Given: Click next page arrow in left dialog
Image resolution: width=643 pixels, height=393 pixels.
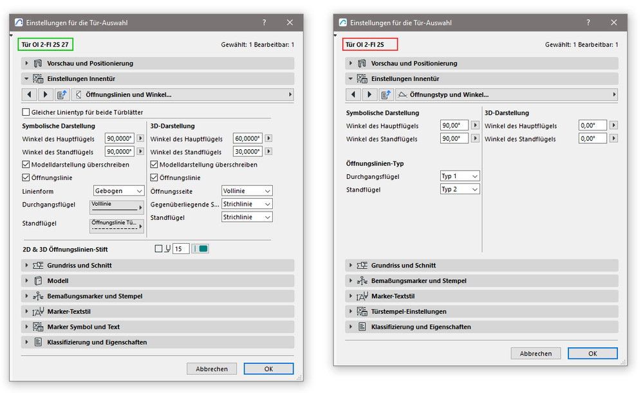Looking at the screenshot, I should tap(46, 95).
